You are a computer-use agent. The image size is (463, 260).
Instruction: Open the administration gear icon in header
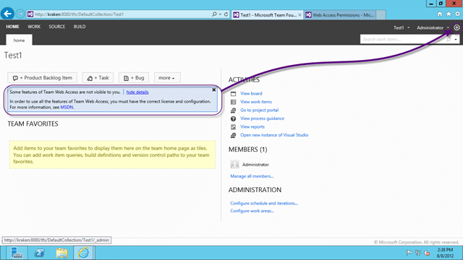(456, 27)
